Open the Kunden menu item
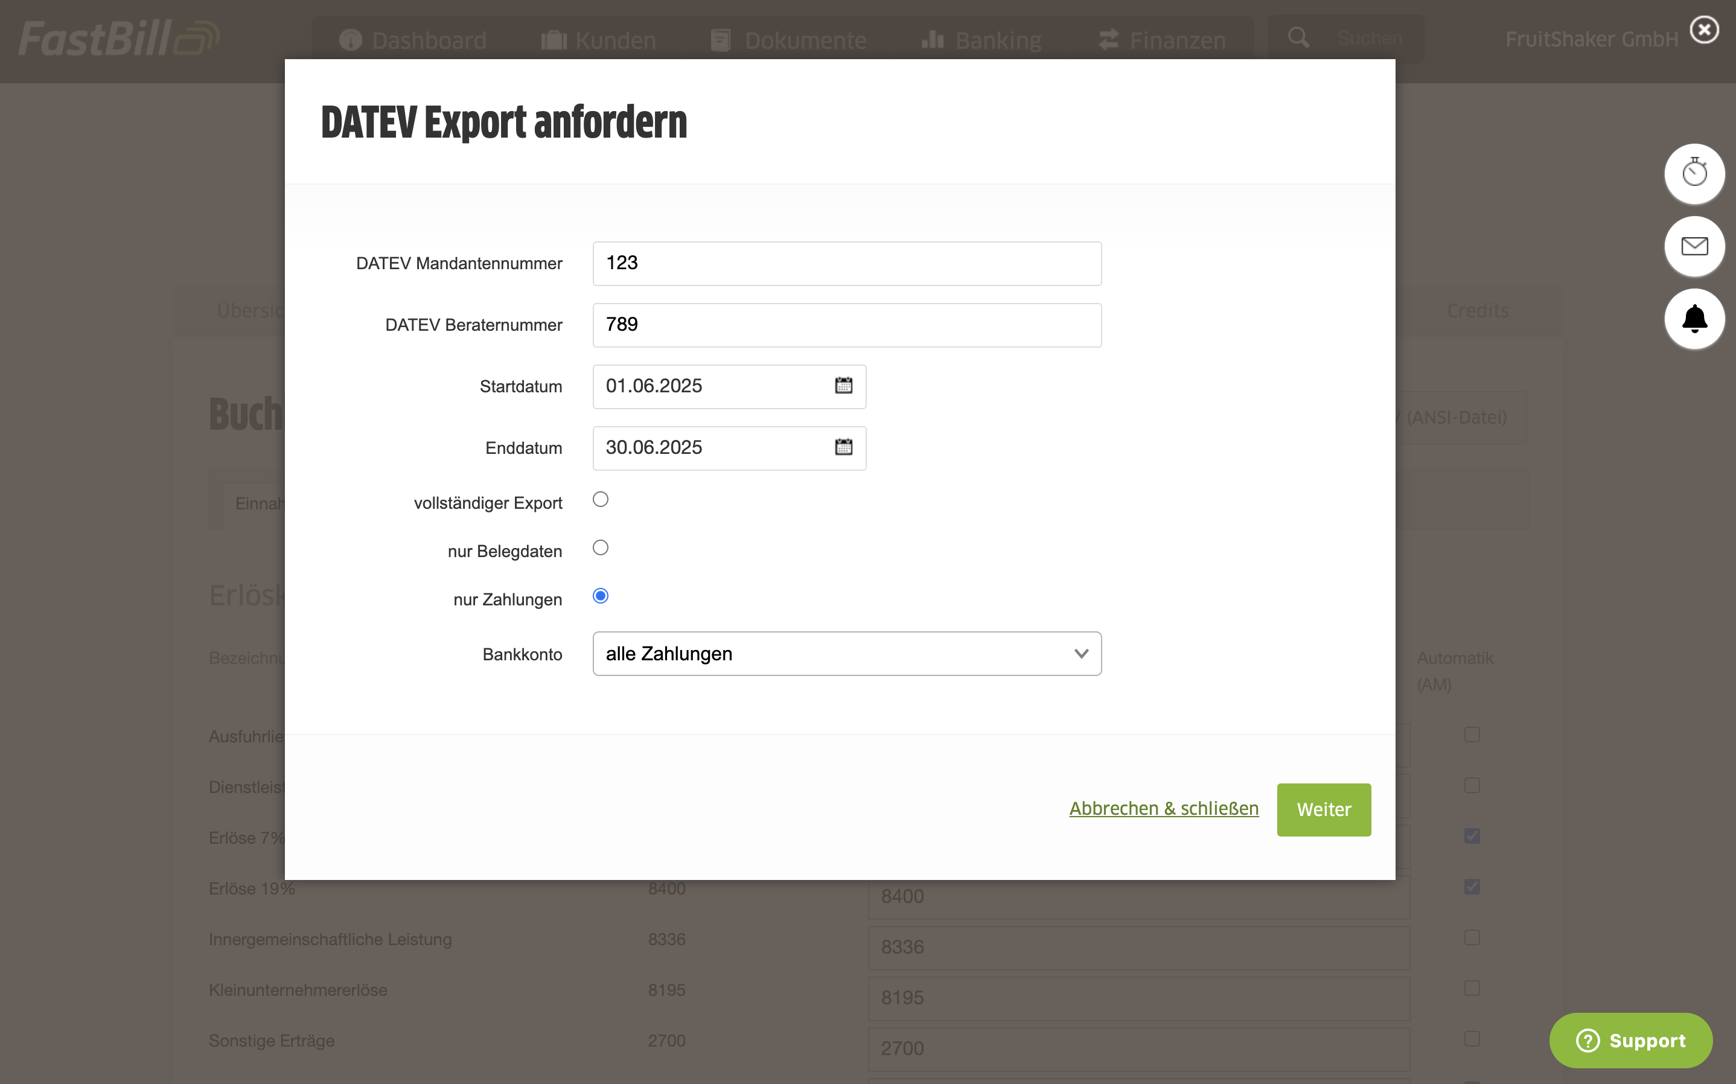This screenshot has height=1084, width=1736. 599,40
